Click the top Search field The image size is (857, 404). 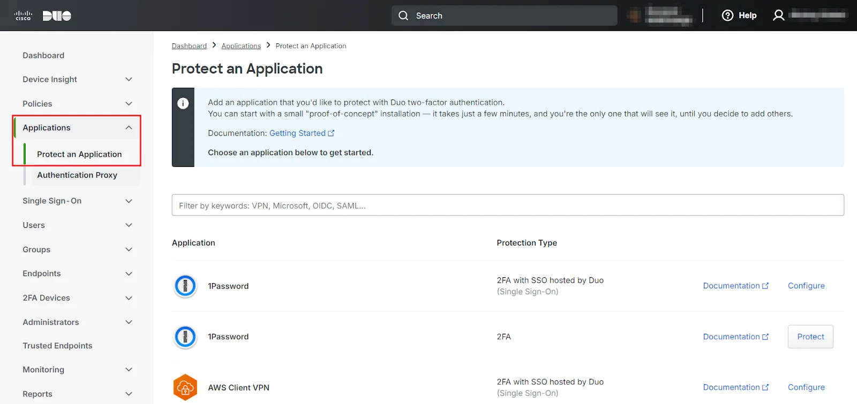point(504,16)
